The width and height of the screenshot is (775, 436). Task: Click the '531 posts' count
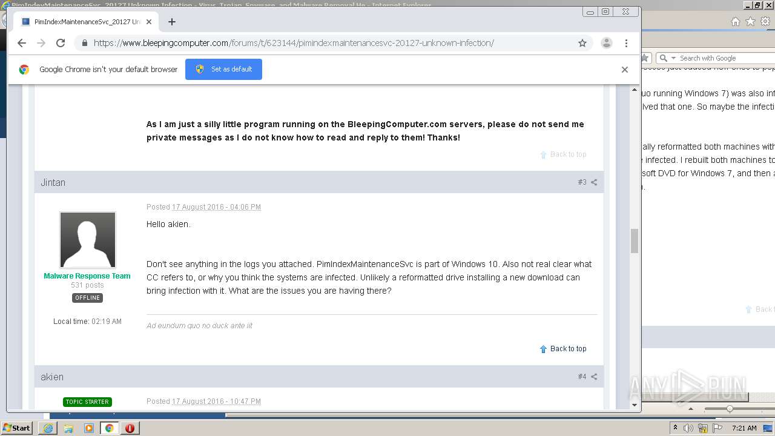[87, 285]
